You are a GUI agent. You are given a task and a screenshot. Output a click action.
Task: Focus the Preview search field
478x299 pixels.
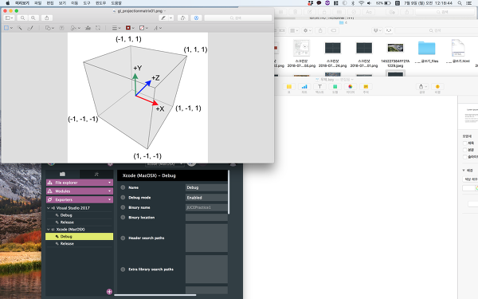[237, 18]
